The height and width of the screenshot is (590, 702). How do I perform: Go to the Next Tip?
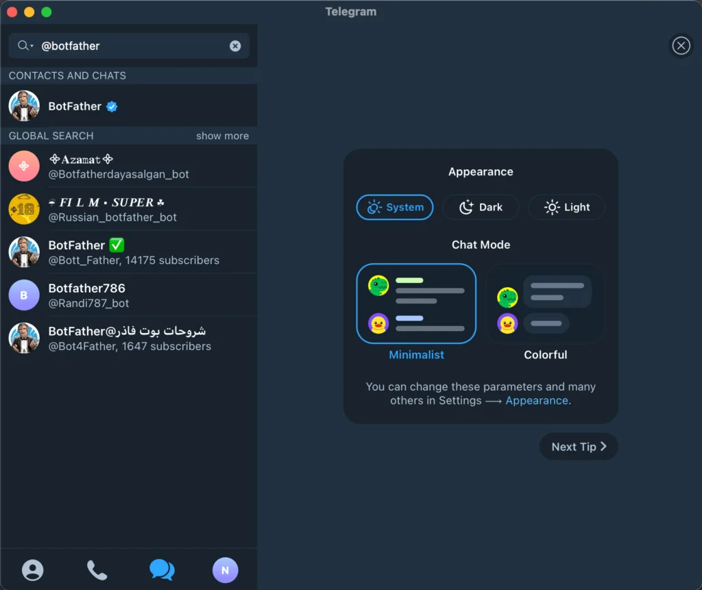(579, 446)
